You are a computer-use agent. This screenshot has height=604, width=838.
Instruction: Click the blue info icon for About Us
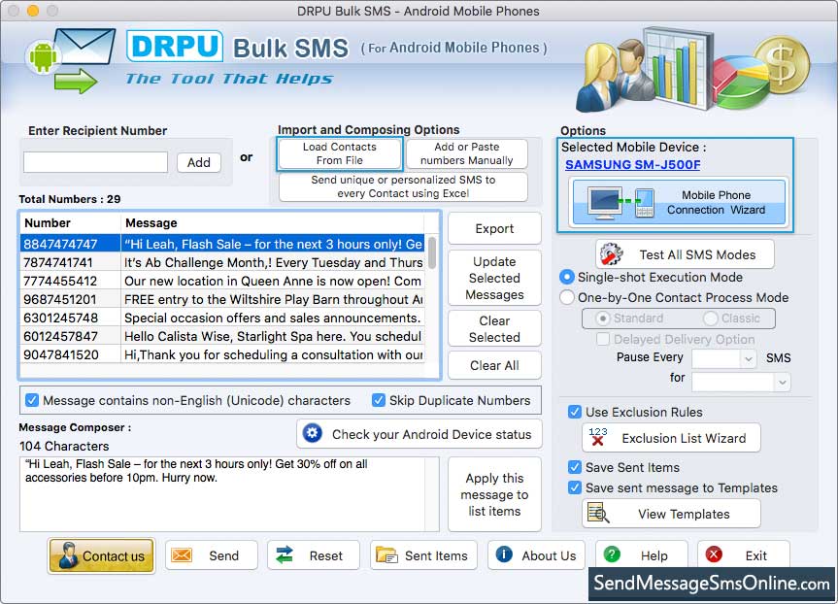(x=504, y=554)
